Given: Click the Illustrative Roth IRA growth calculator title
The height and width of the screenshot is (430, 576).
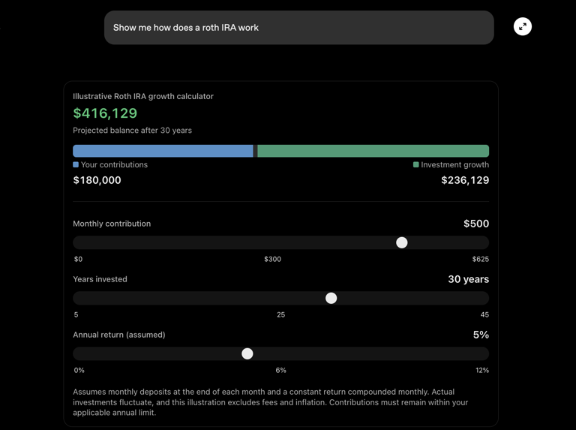Looking at the screenshot, I should (143, 96).
